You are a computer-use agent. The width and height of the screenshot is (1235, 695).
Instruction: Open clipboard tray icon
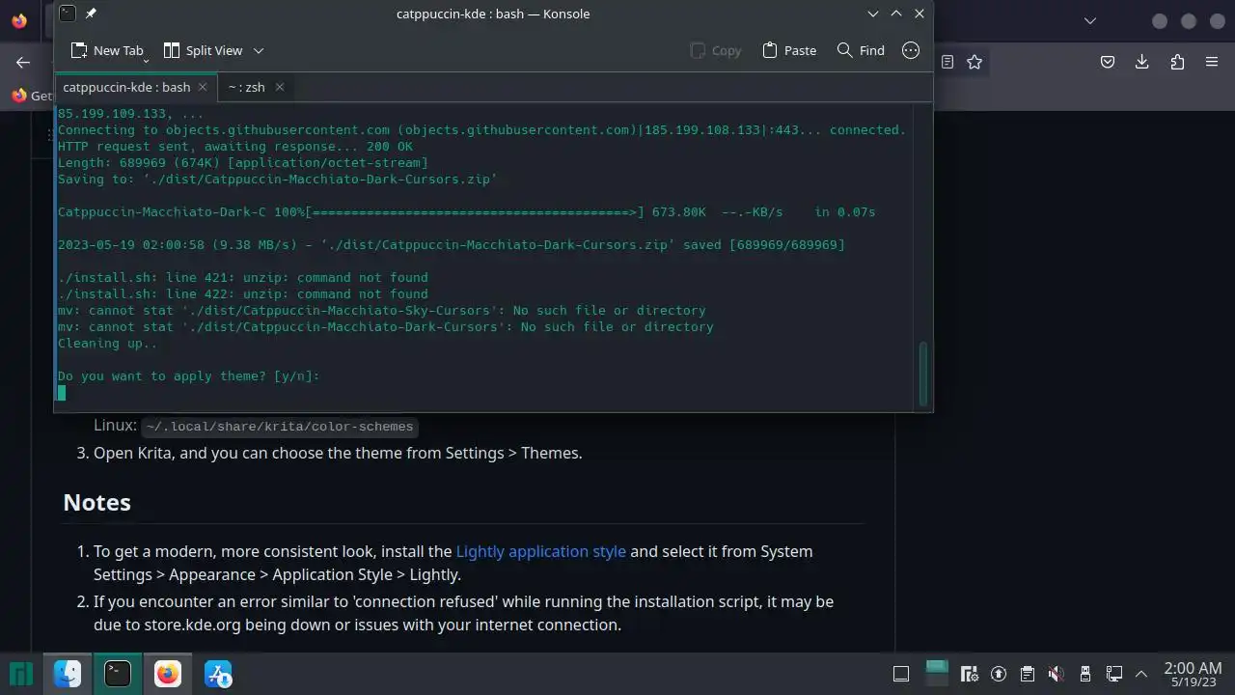[x=1028, y=674]
